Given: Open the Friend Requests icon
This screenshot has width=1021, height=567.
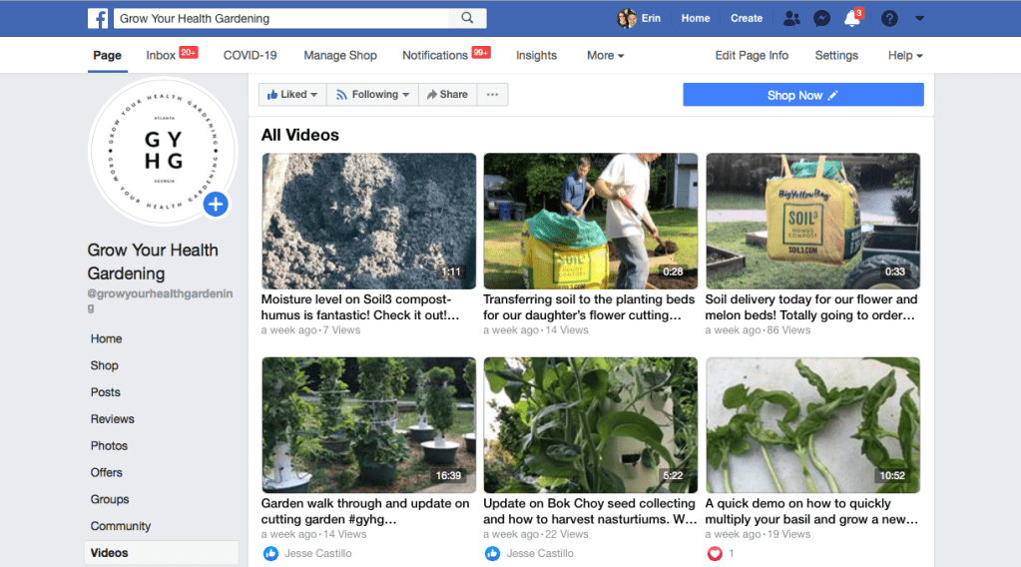Looking at the screenshot, I should pyautogui.click(x=791, y=18).
